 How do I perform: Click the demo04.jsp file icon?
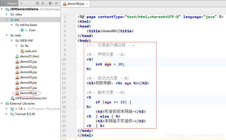(17, 72)
